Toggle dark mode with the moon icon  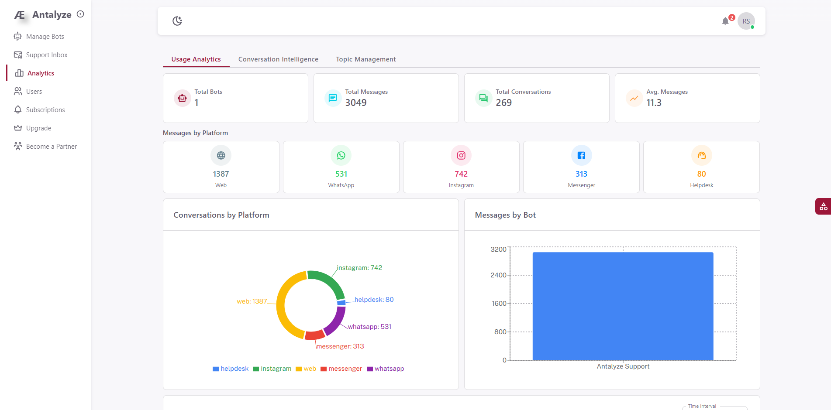coord(177,21)
